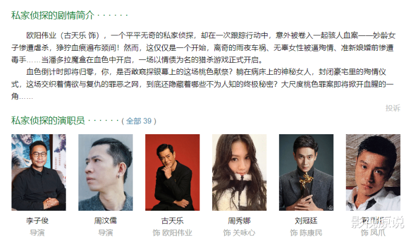Viewport: 411px width, 237px height.
Task: Open the last cast member photo
Action: coord(373,172)
